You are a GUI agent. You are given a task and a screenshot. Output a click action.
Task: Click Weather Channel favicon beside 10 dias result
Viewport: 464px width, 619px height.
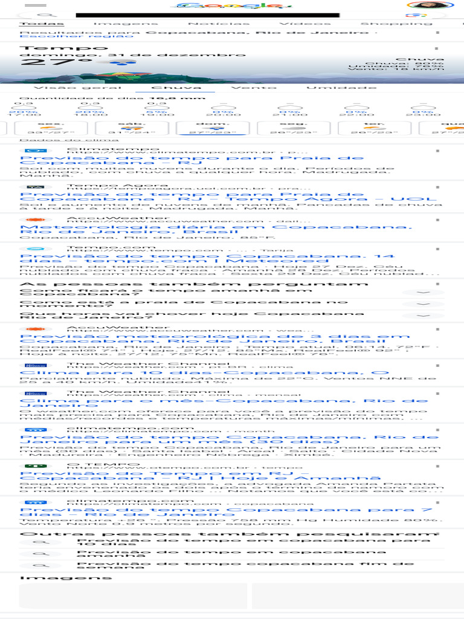point(36,366)
